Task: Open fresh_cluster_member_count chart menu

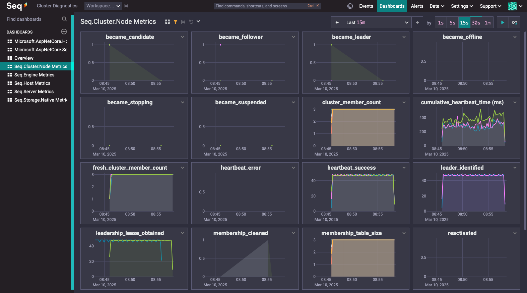Action: coord(183,168)
